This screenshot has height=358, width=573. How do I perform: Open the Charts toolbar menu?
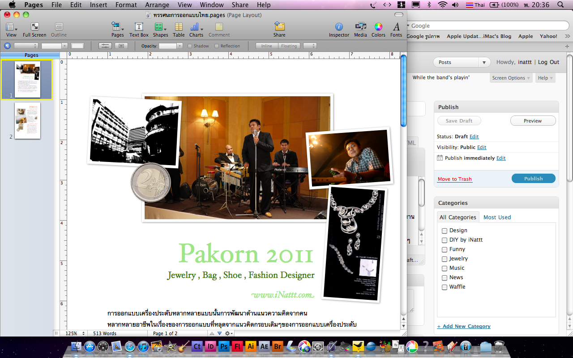[x=196, y=30]
